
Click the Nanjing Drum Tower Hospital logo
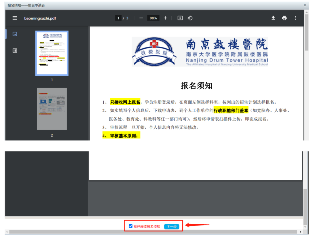(200, 52)
